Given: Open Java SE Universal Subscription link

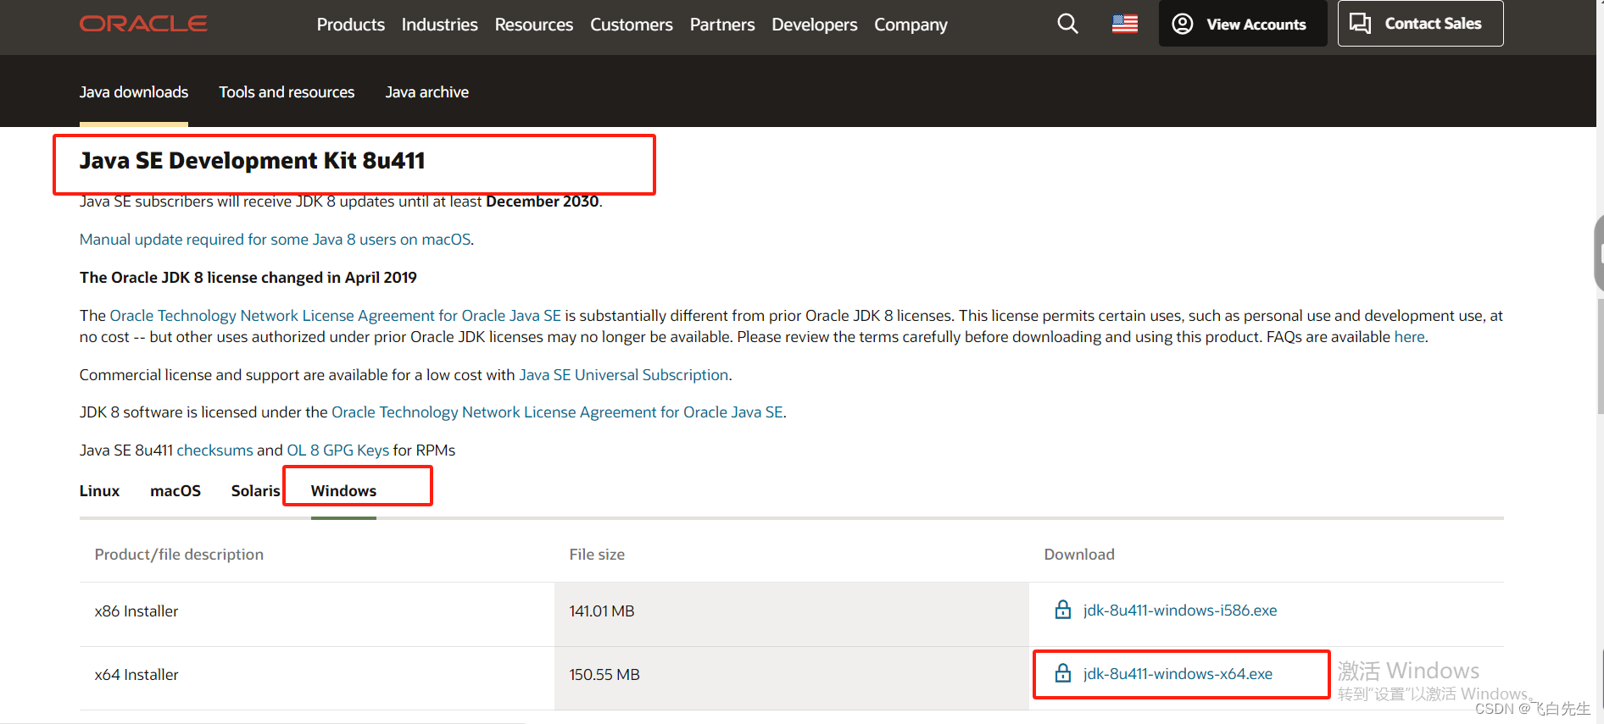Looking at the screenshot, I should (x=624, y=375).
